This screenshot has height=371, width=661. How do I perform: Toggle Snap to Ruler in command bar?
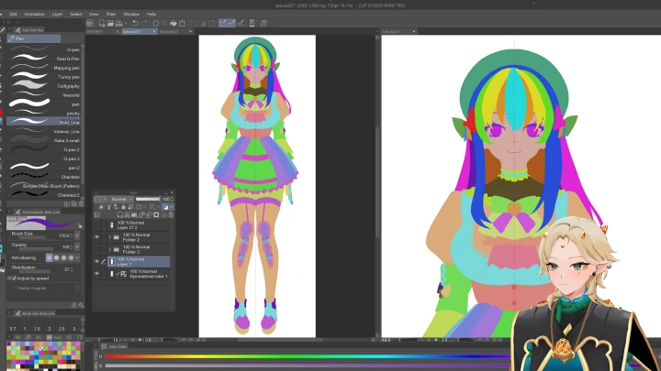(x=222, y=23)
